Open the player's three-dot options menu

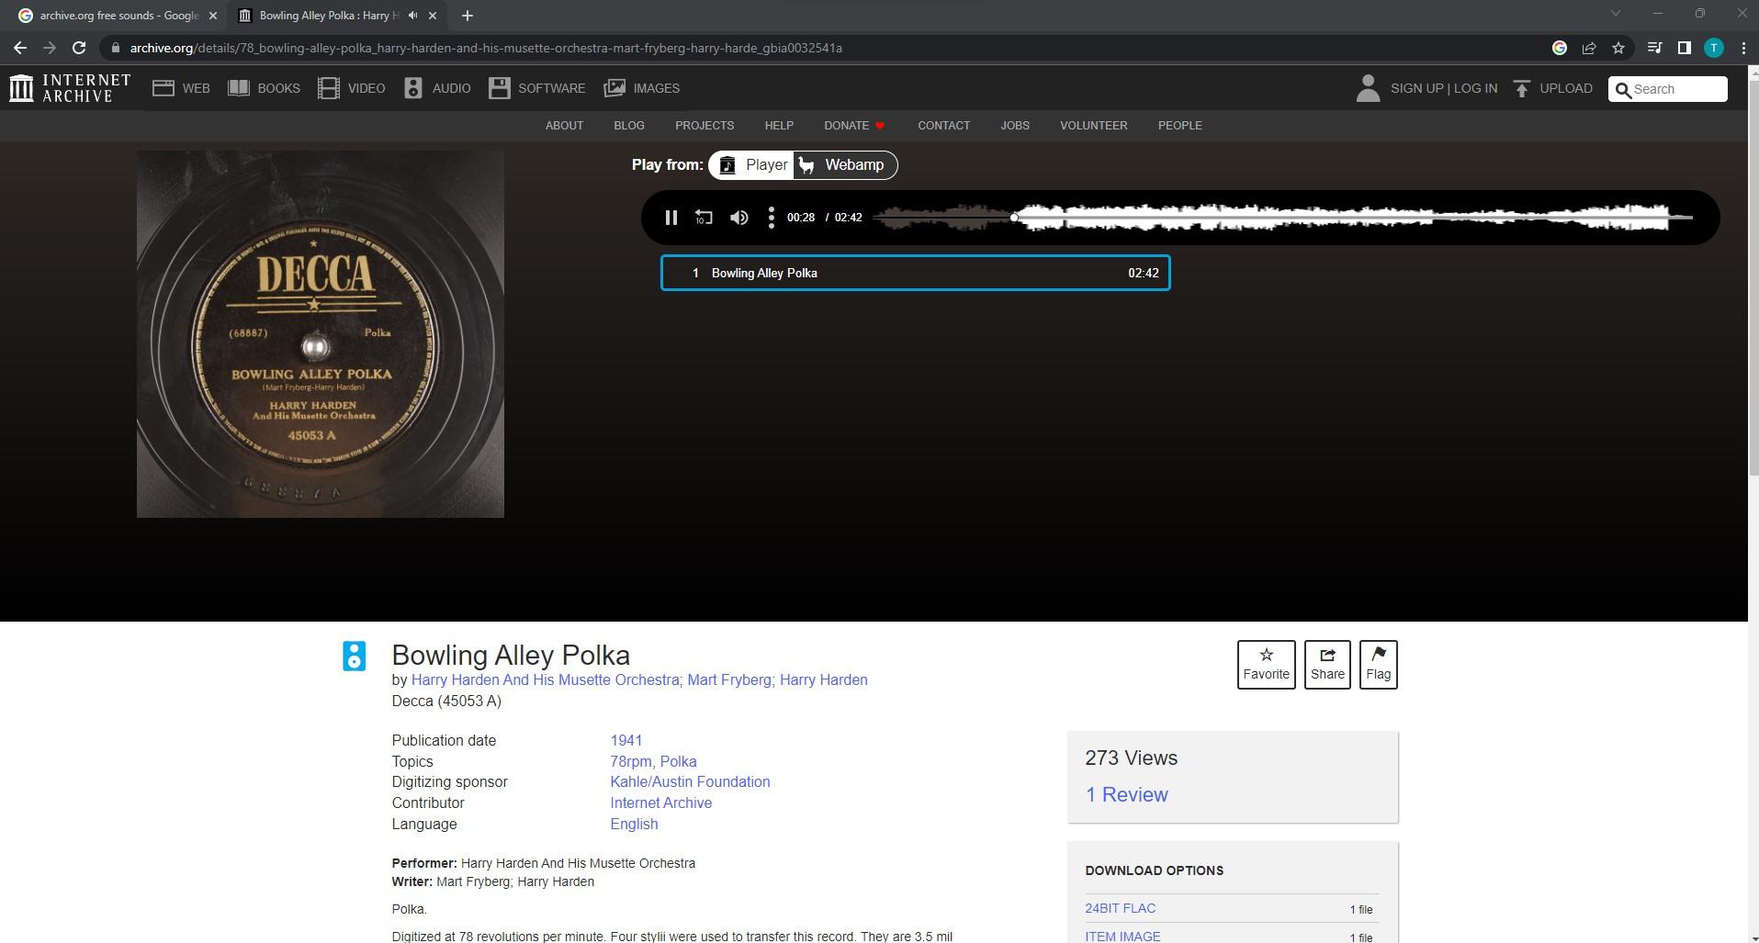(x=771, y=218)
